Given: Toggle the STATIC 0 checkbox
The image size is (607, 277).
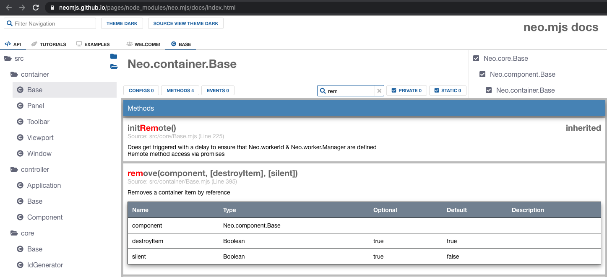Looking at the screenshot, I should tap(436, 90).
